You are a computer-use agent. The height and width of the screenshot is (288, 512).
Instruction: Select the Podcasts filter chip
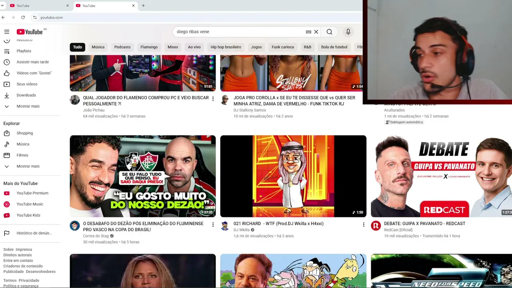[122, 47]
